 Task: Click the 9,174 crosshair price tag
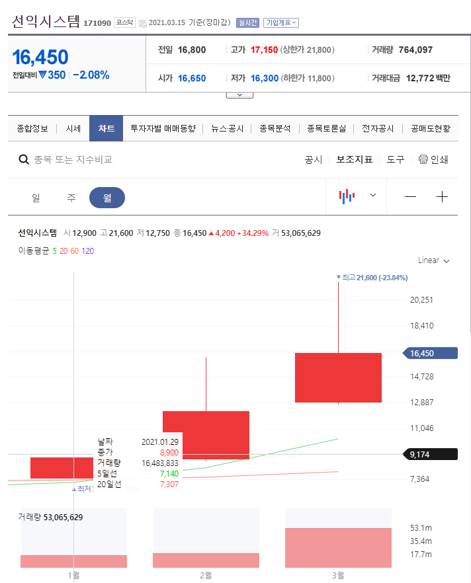pyautogui.click(x=431, y=454)
